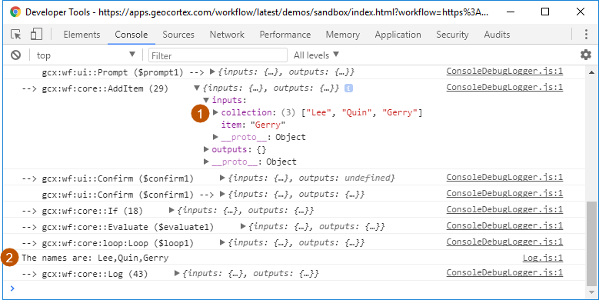The height and width of the screenshot is (300, 599).
Task: Clear the console with the ban icon
Action: (15, 55)
